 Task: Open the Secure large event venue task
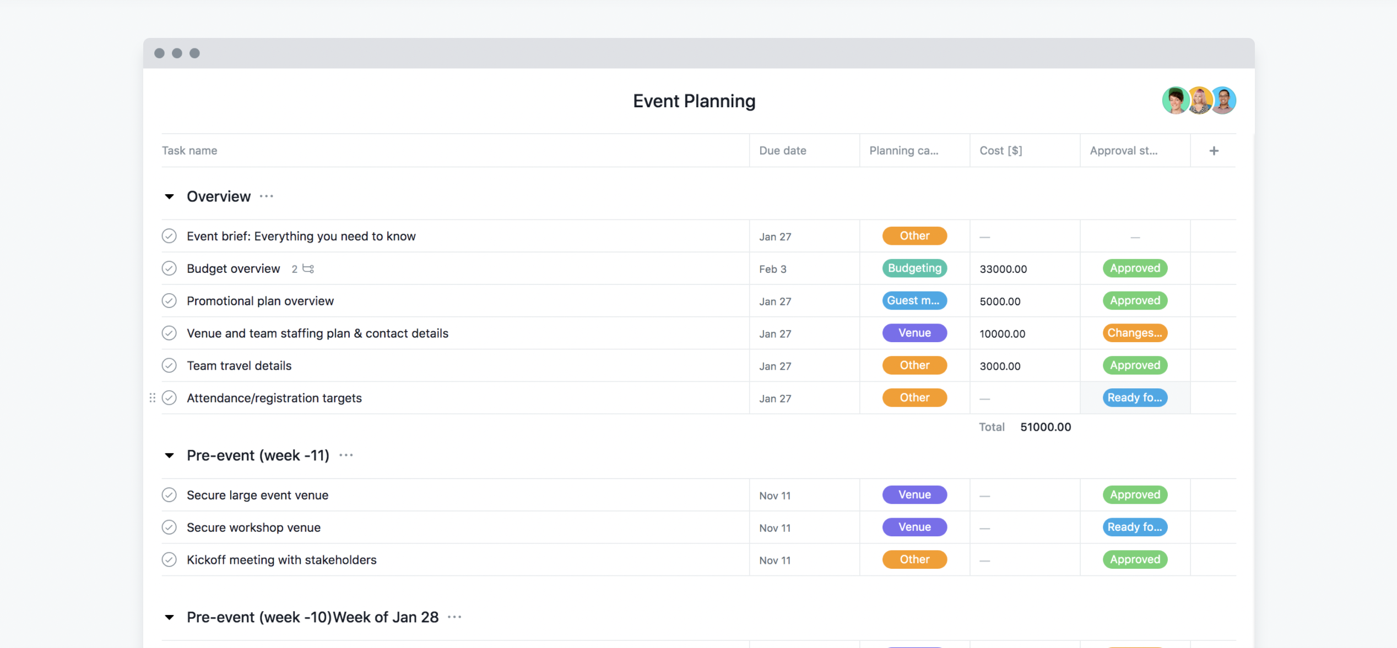(257, 495)
